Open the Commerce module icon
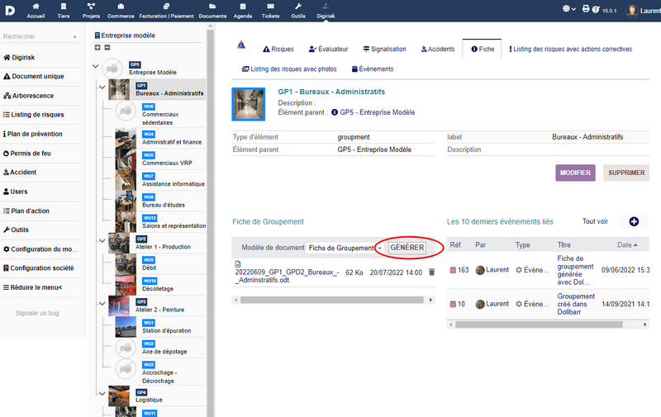This screenshot has width=661, height=417. tap(121, 7)
